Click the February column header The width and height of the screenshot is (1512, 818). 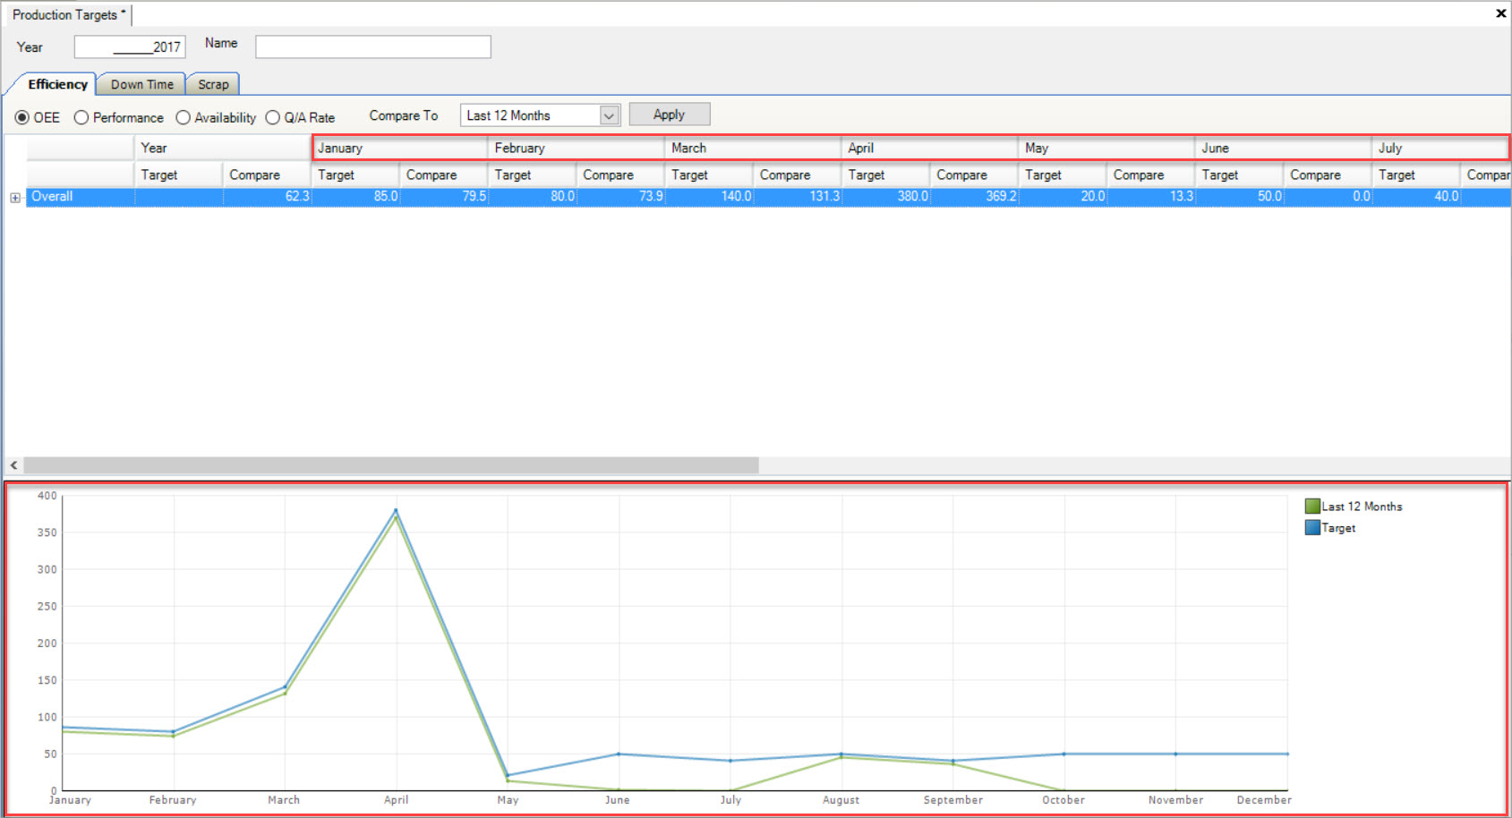577,148
